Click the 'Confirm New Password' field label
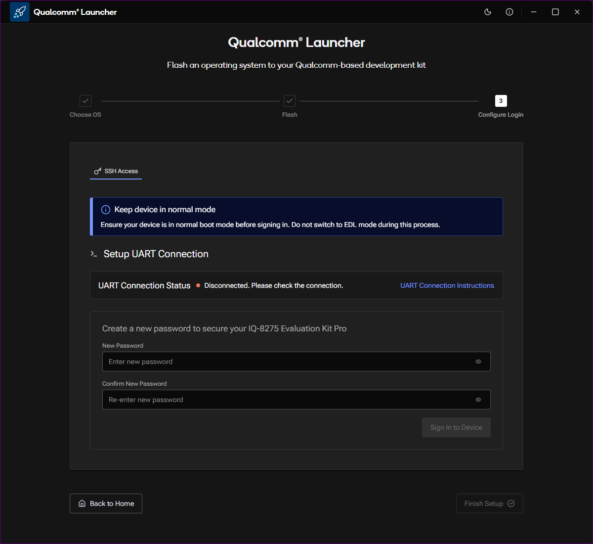The height and width of the screenshot is (544, 593). click(x=134, y=384)
